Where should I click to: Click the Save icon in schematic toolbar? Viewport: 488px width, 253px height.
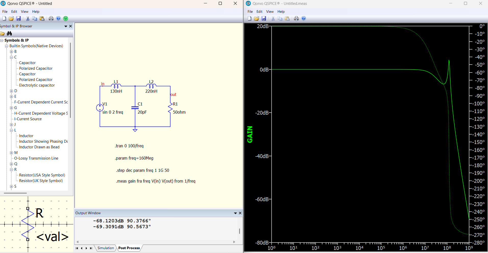point(18,18)
